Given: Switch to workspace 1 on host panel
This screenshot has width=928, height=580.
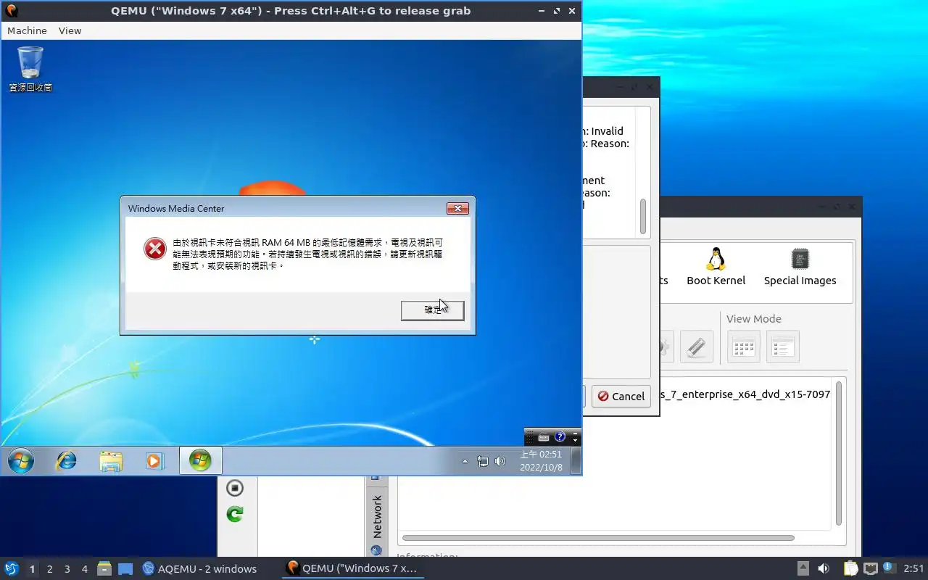Looking at the screenshot, I should tap(32, 569).
